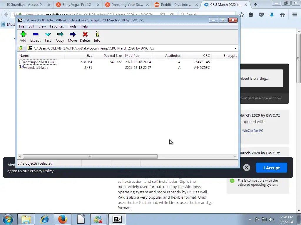Click the horizontal scrollbar left arrow

point(20,156)
